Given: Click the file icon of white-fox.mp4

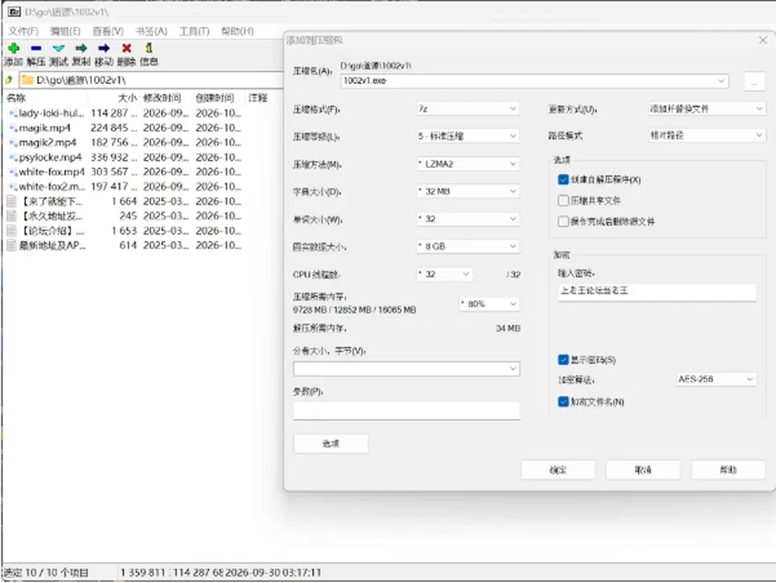Looking at the screenshot, I should click(14, 172).
